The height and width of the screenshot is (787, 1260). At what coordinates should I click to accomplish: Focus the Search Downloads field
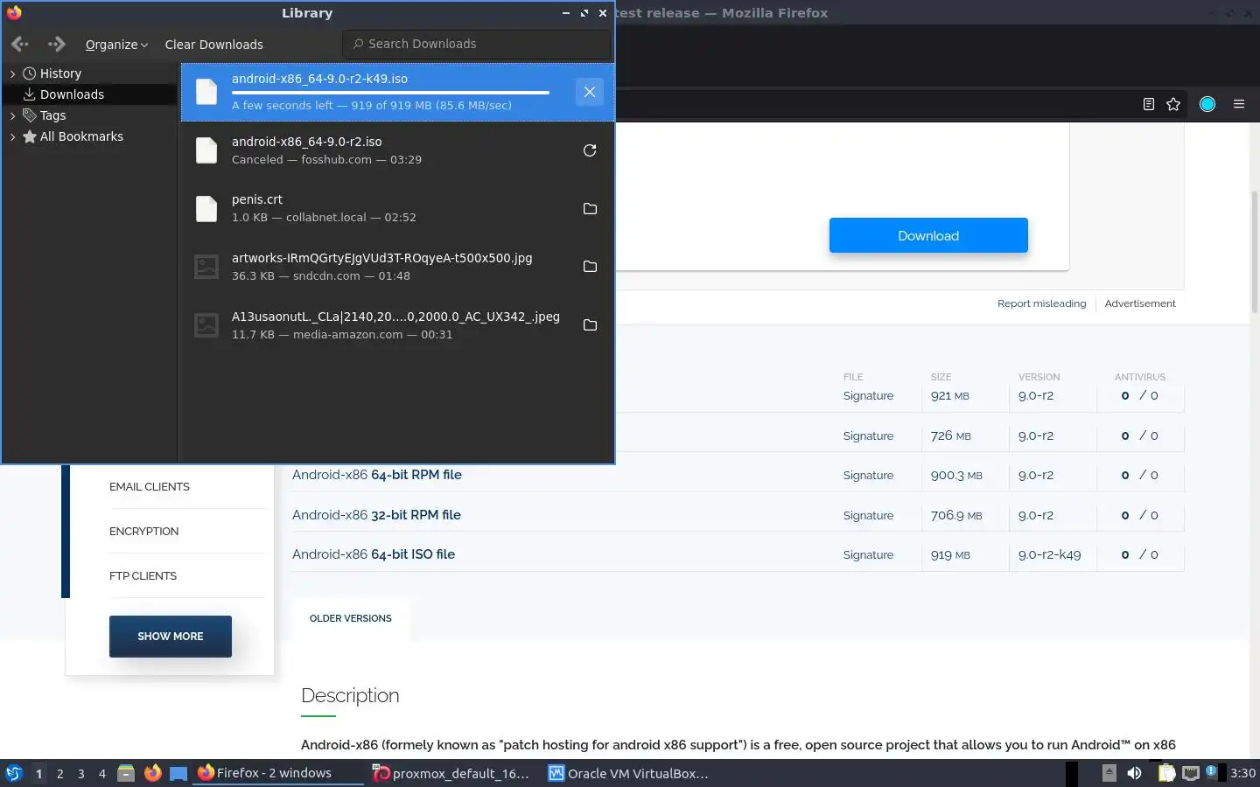tap(477, 44)
